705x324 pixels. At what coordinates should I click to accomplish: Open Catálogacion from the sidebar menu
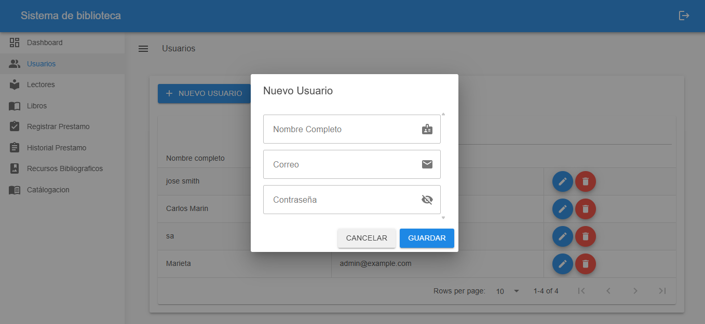tap(15, 190)
